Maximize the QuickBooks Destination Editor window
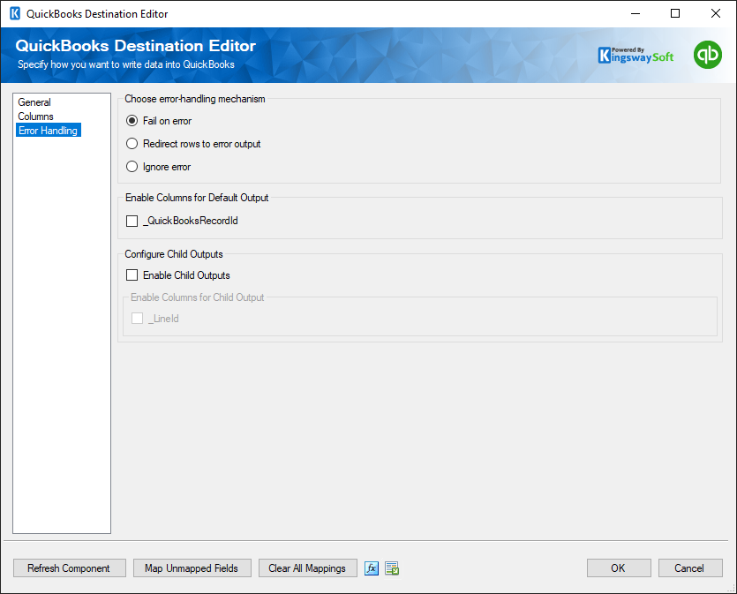The image size is (737, 594). (x=675, y=13)
